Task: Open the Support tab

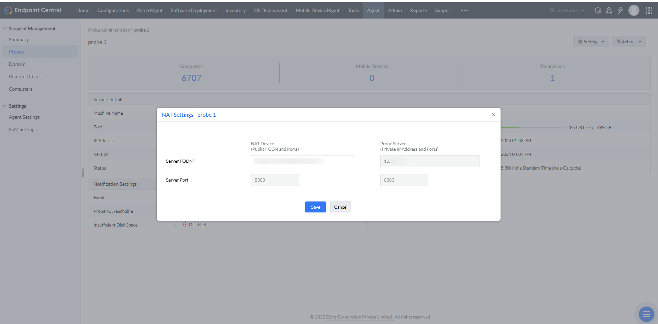Action: 443,10
